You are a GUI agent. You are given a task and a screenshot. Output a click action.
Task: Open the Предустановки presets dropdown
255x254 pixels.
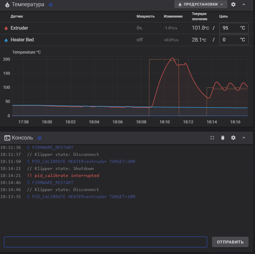201,4
